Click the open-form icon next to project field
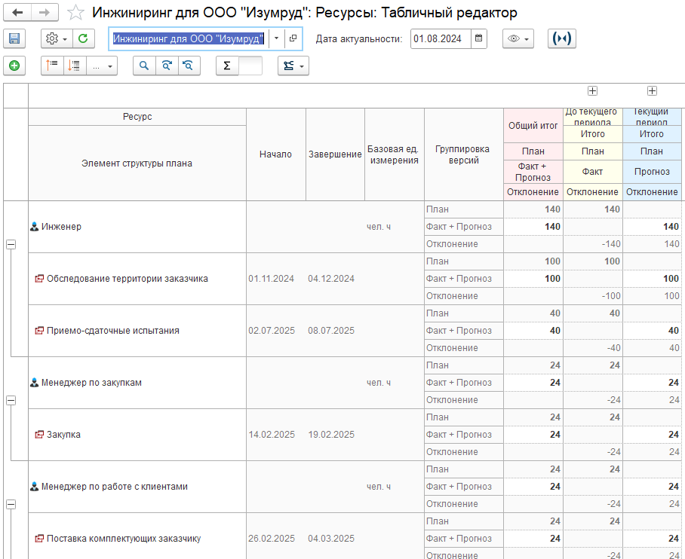 (x=293, y=38)
